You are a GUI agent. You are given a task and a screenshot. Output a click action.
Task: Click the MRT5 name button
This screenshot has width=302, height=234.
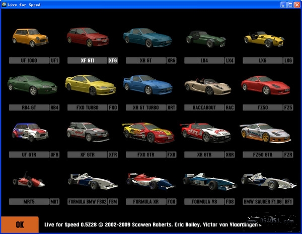(29, 202)
